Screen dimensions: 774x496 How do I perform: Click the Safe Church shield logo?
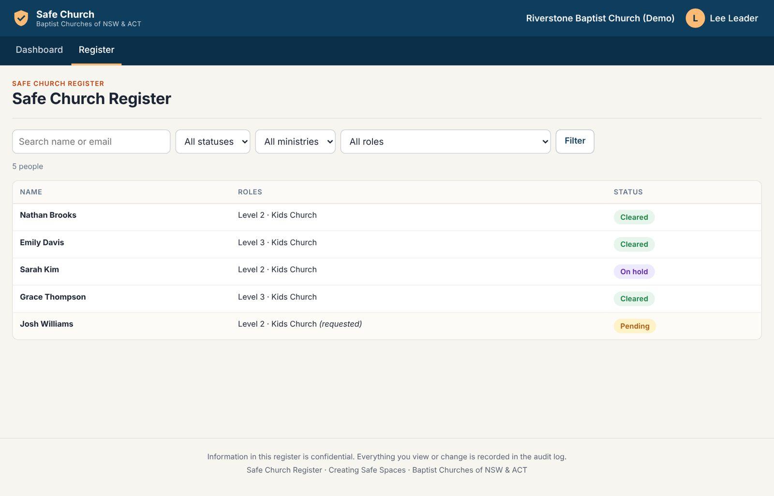click(21, 18)
